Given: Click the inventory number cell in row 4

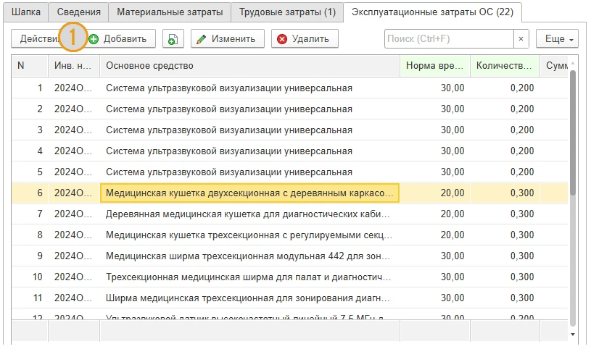Looking at the screenshot, I should [x=74, y=151].
